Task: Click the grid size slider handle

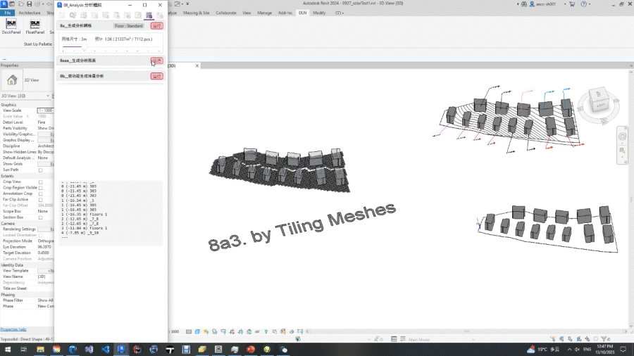Action: (x=85, y=47)
